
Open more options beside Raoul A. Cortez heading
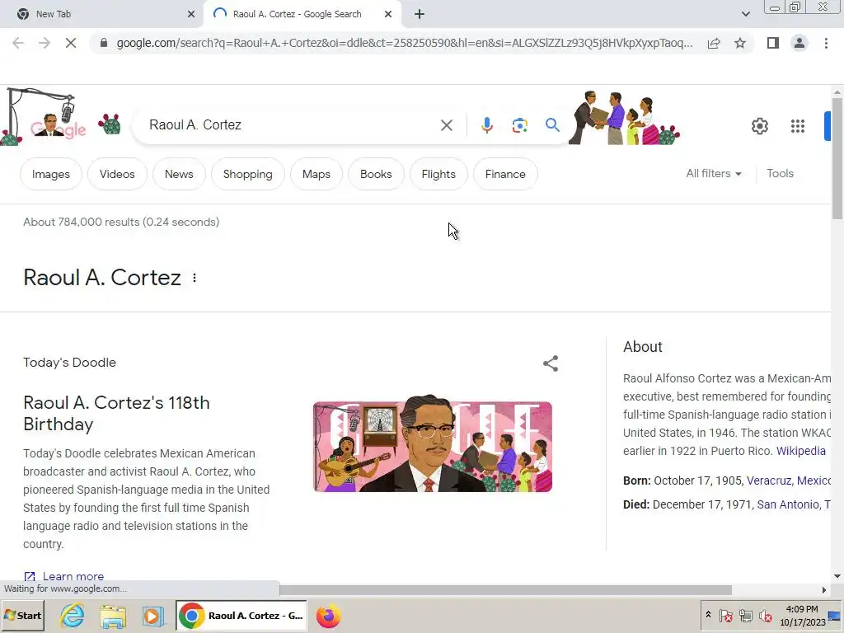(x=195, y=279)
